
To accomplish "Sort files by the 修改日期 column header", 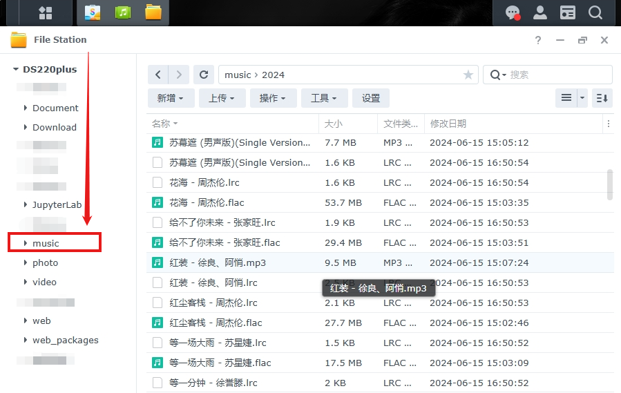I will click(448, 124).
